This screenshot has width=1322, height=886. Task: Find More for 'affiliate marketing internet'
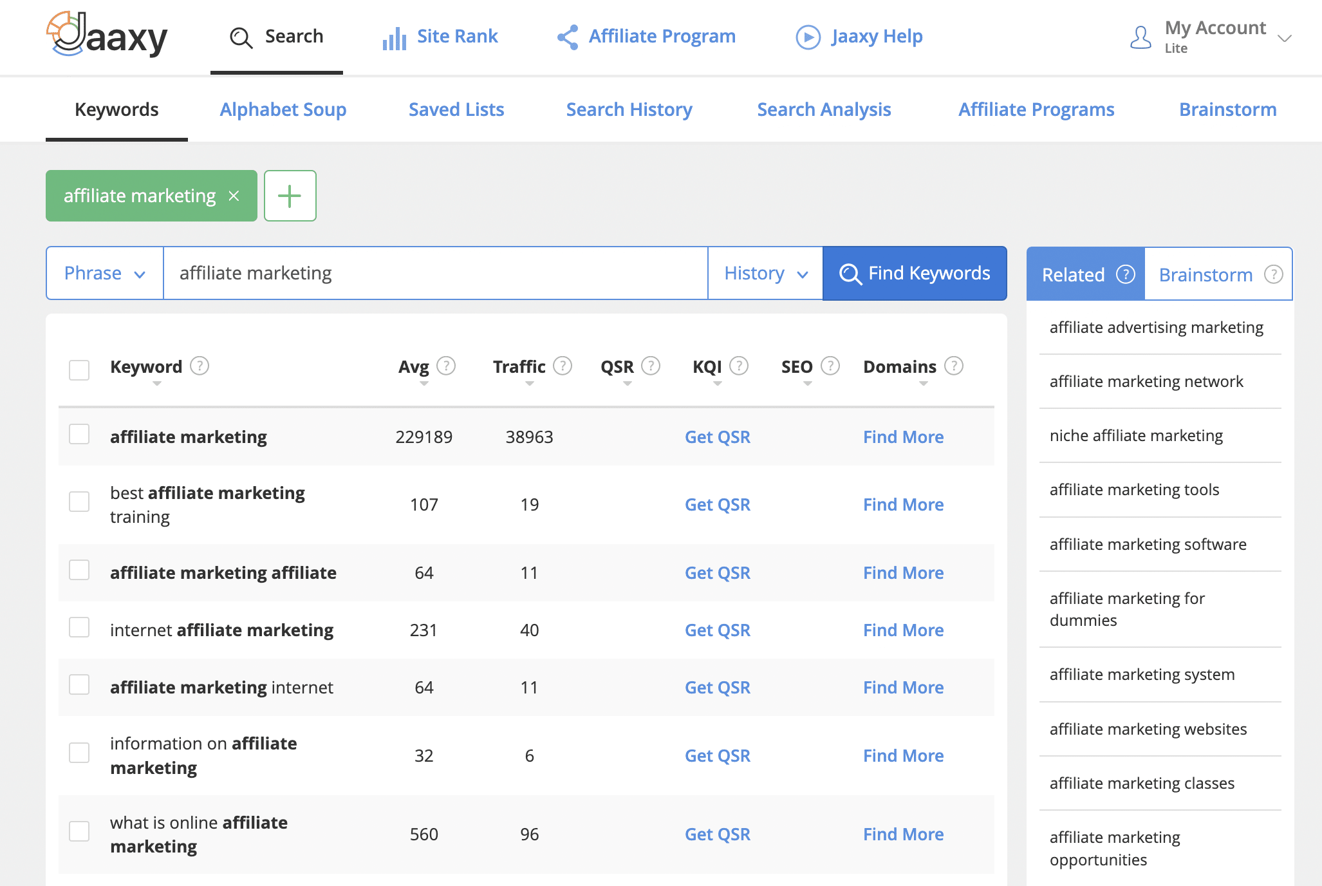click(x=904, y=687)
